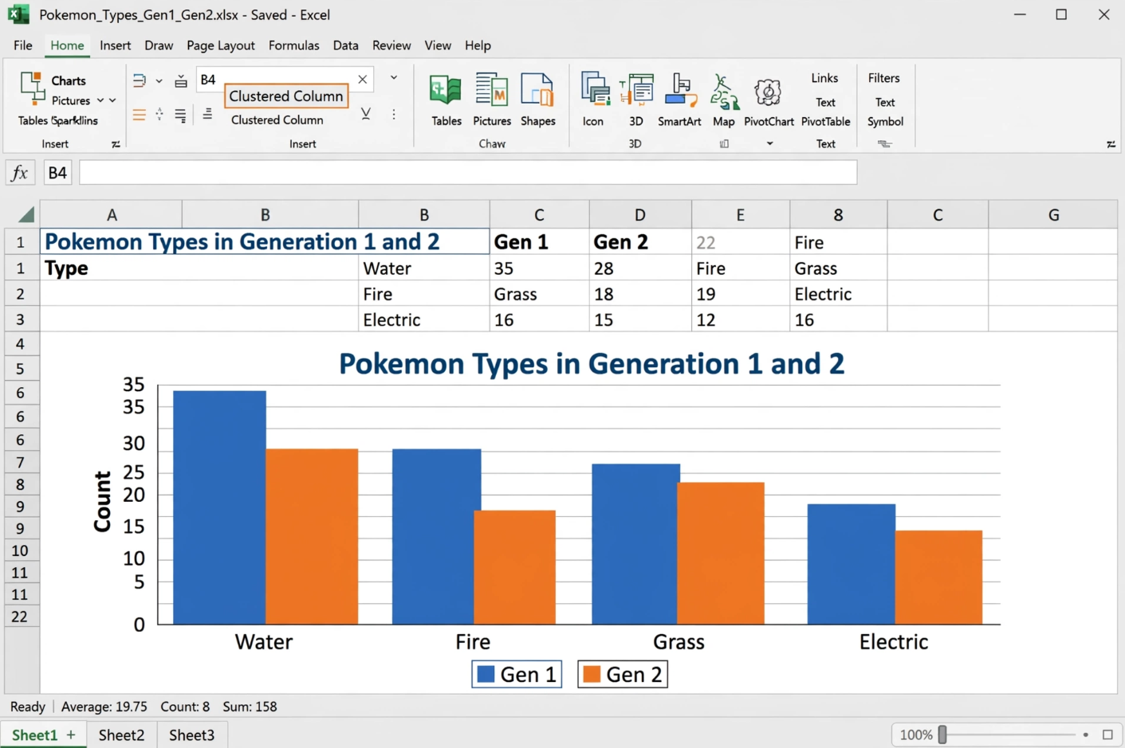Click the fx insert function icon

tap(20, 173)
